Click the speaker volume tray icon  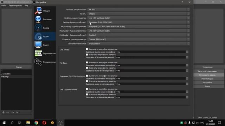197,123
